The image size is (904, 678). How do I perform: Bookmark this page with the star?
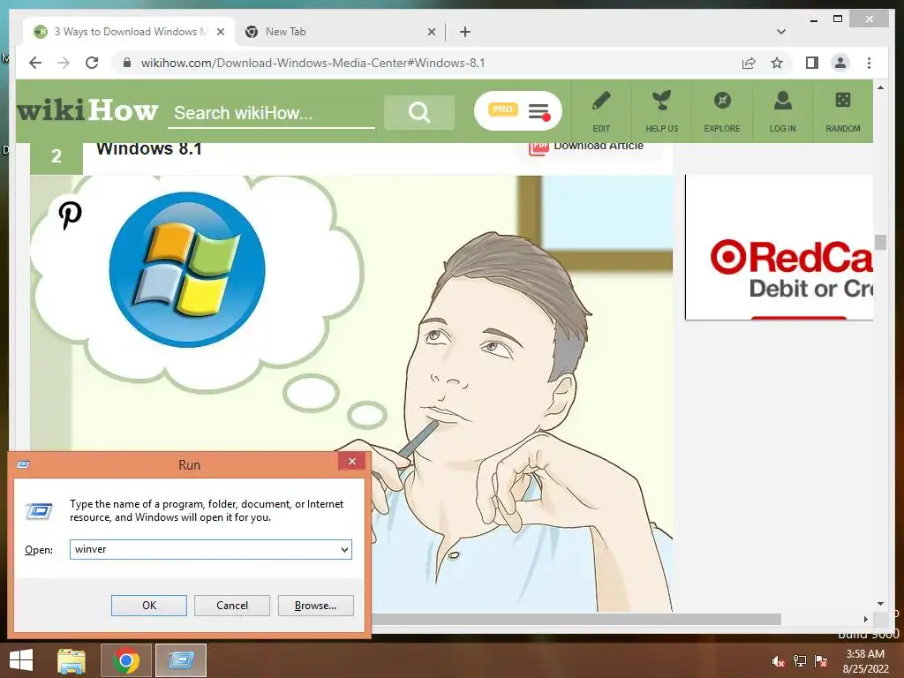click(x=777, y=63)
